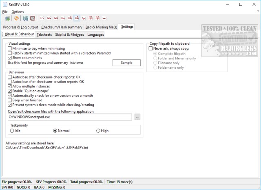Select the HAV hash icon
Image resolution: width=261 pixels, height=190 pixels.
click(x=104, y=18)
